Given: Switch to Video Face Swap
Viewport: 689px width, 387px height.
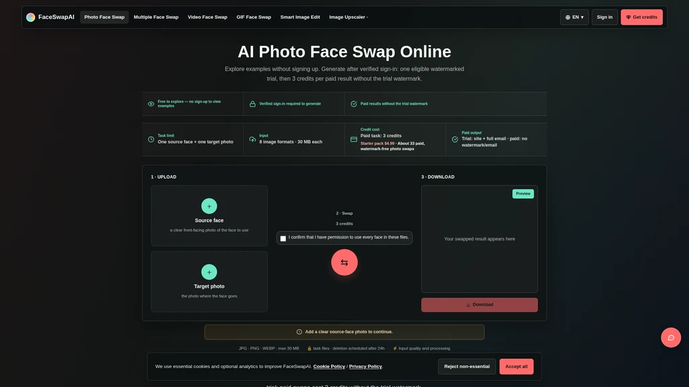Looking at the screenshot, I should coord(207,17).
